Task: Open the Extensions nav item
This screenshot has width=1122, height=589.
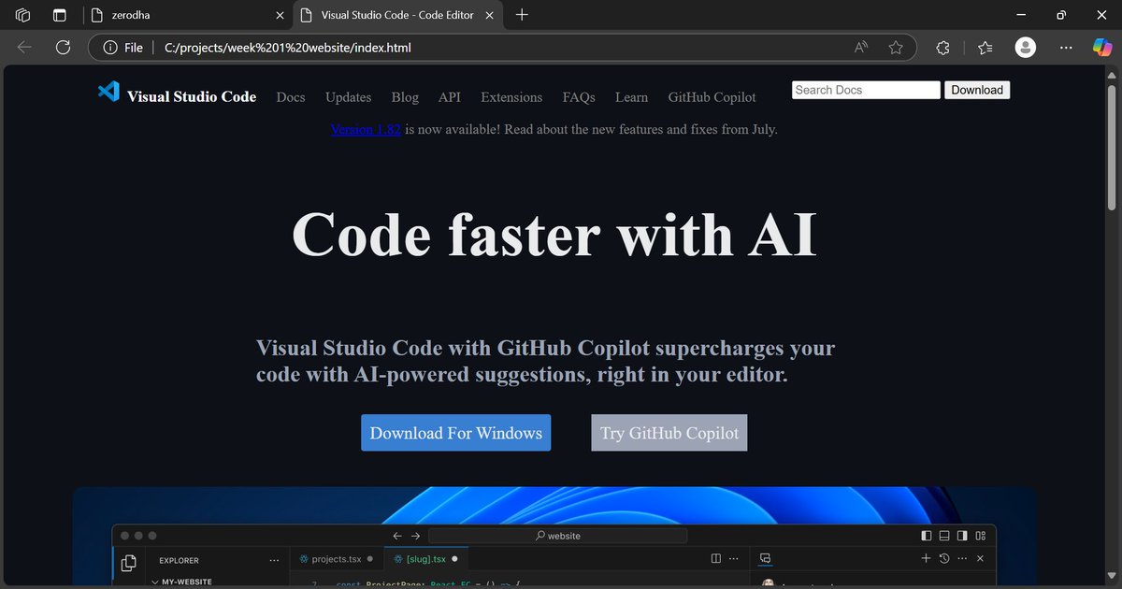Action: (511, 97)
